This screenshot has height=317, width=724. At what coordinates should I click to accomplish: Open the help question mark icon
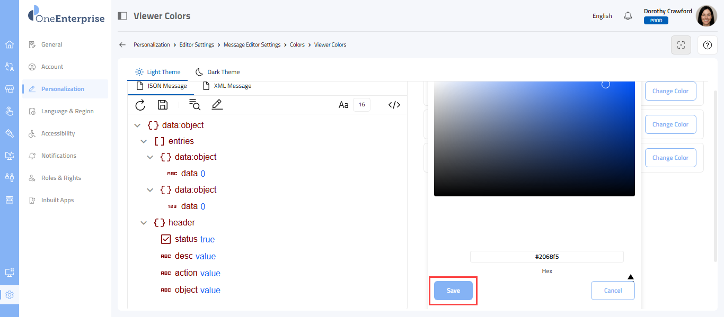707,45
